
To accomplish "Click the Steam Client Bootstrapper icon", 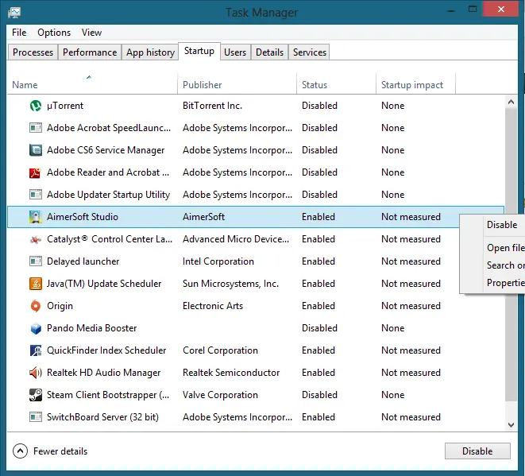I will (x=36, y=395).
